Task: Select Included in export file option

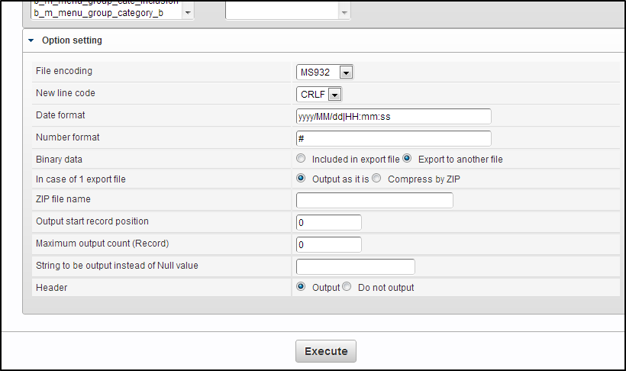Action: pyautogui.click(x=302, y=159)
